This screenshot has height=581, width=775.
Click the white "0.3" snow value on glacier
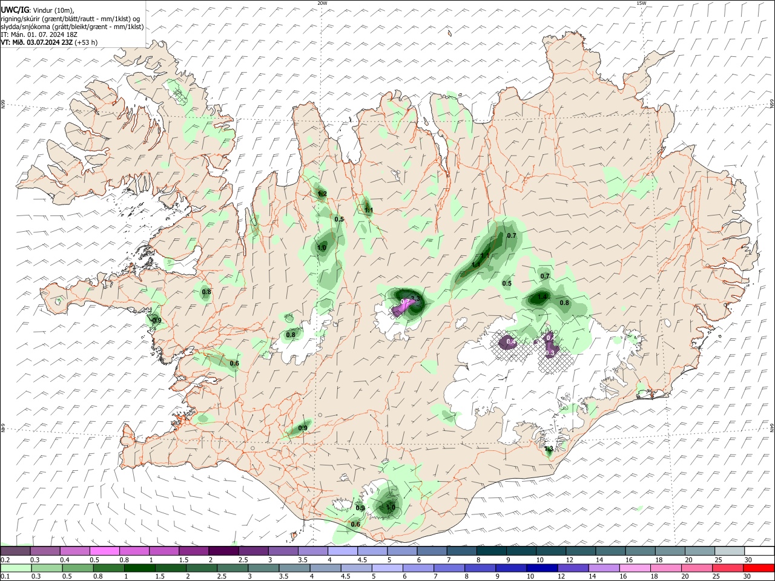tap(550, 352)
